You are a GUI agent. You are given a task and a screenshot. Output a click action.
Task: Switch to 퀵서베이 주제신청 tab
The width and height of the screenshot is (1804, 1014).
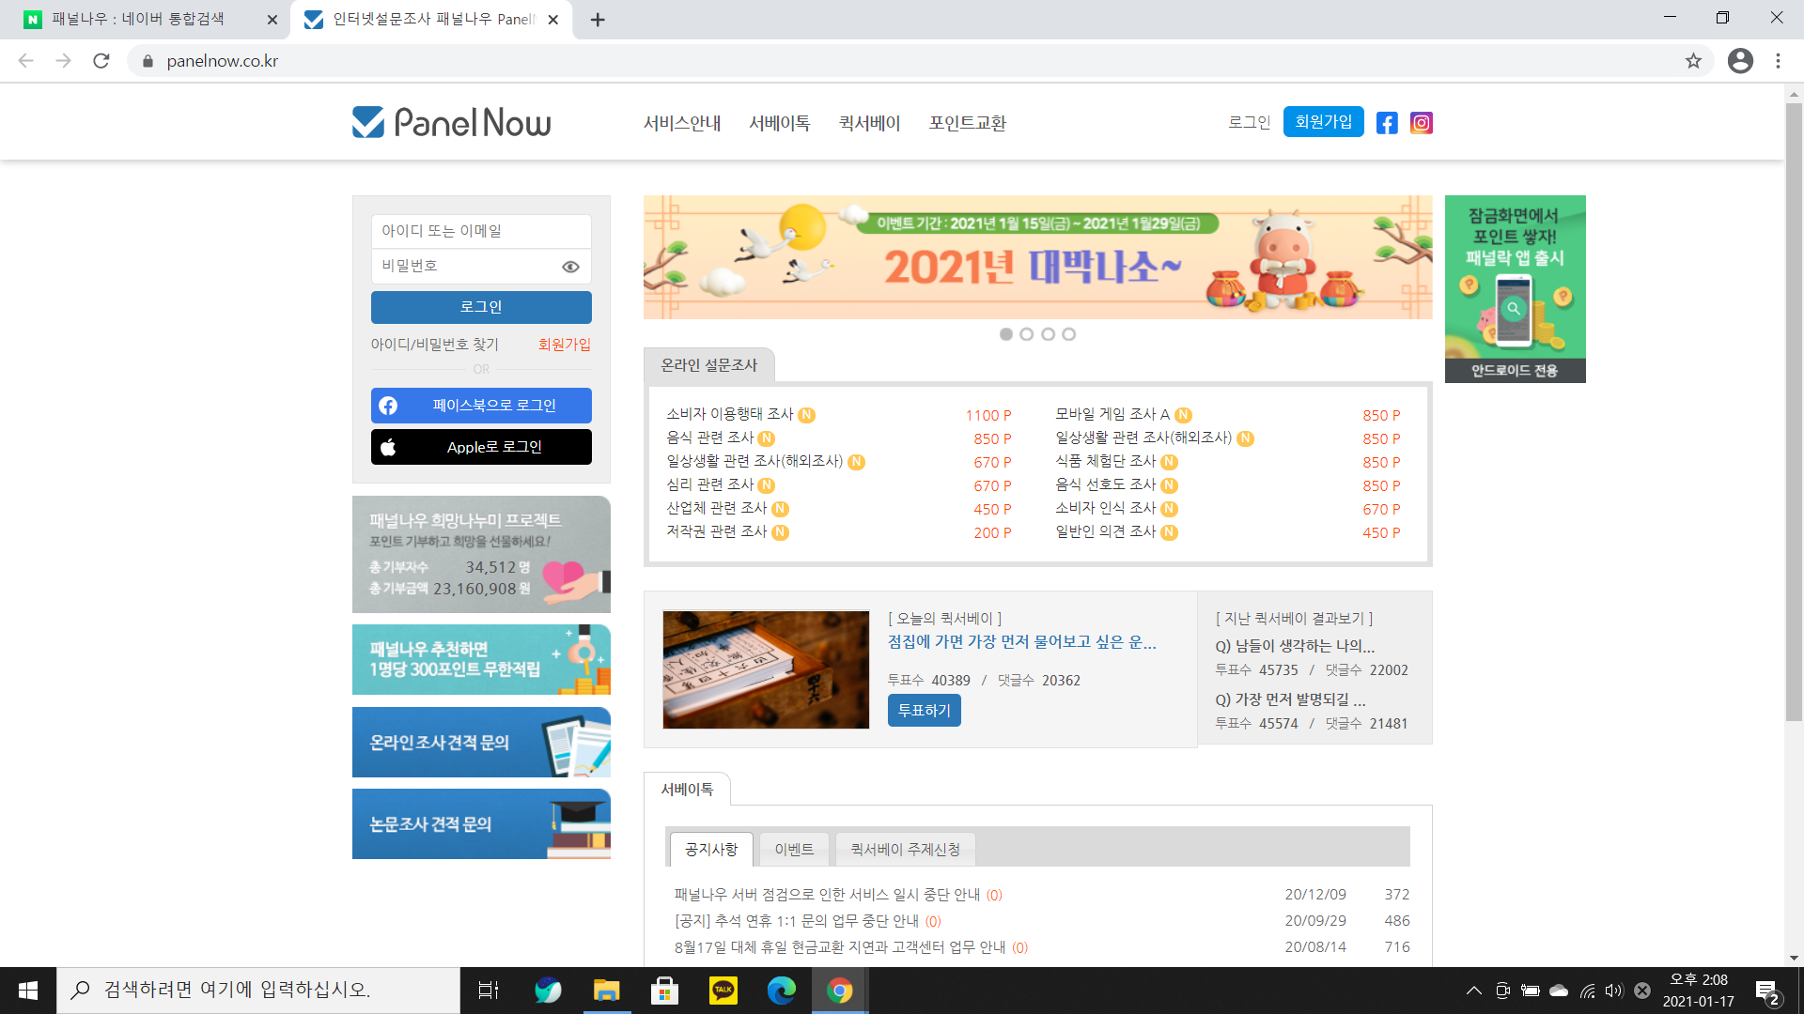(905, 849)
